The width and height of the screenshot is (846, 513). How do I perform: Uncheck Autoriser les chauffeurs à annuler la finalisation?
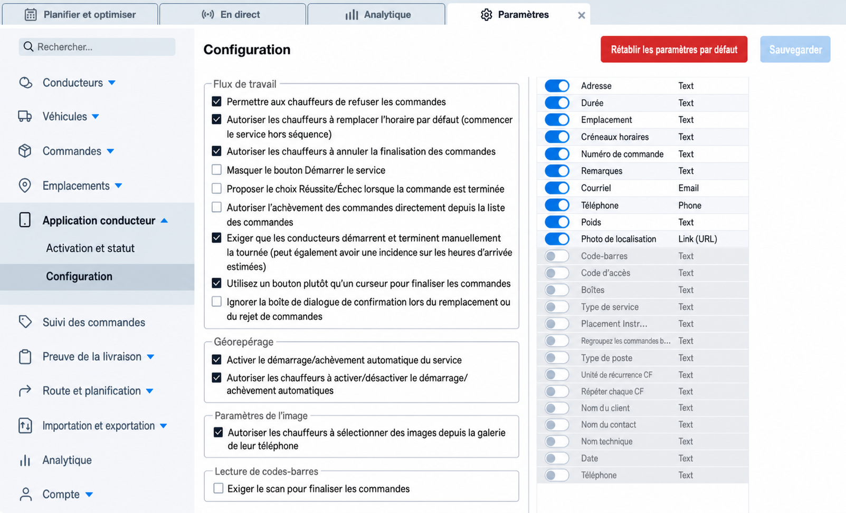click(x=216, y=151)
